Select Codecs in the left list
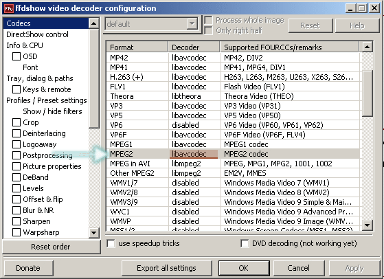Screen dimensions: 384x279 [x=46, y=23]
